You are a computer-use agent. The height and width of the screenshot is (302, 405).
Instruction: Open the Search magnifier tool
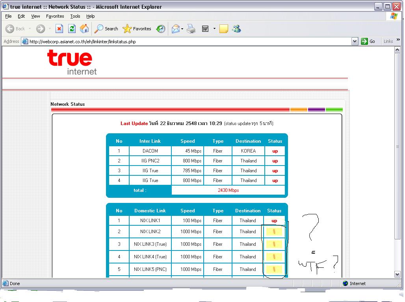[106, 29]
